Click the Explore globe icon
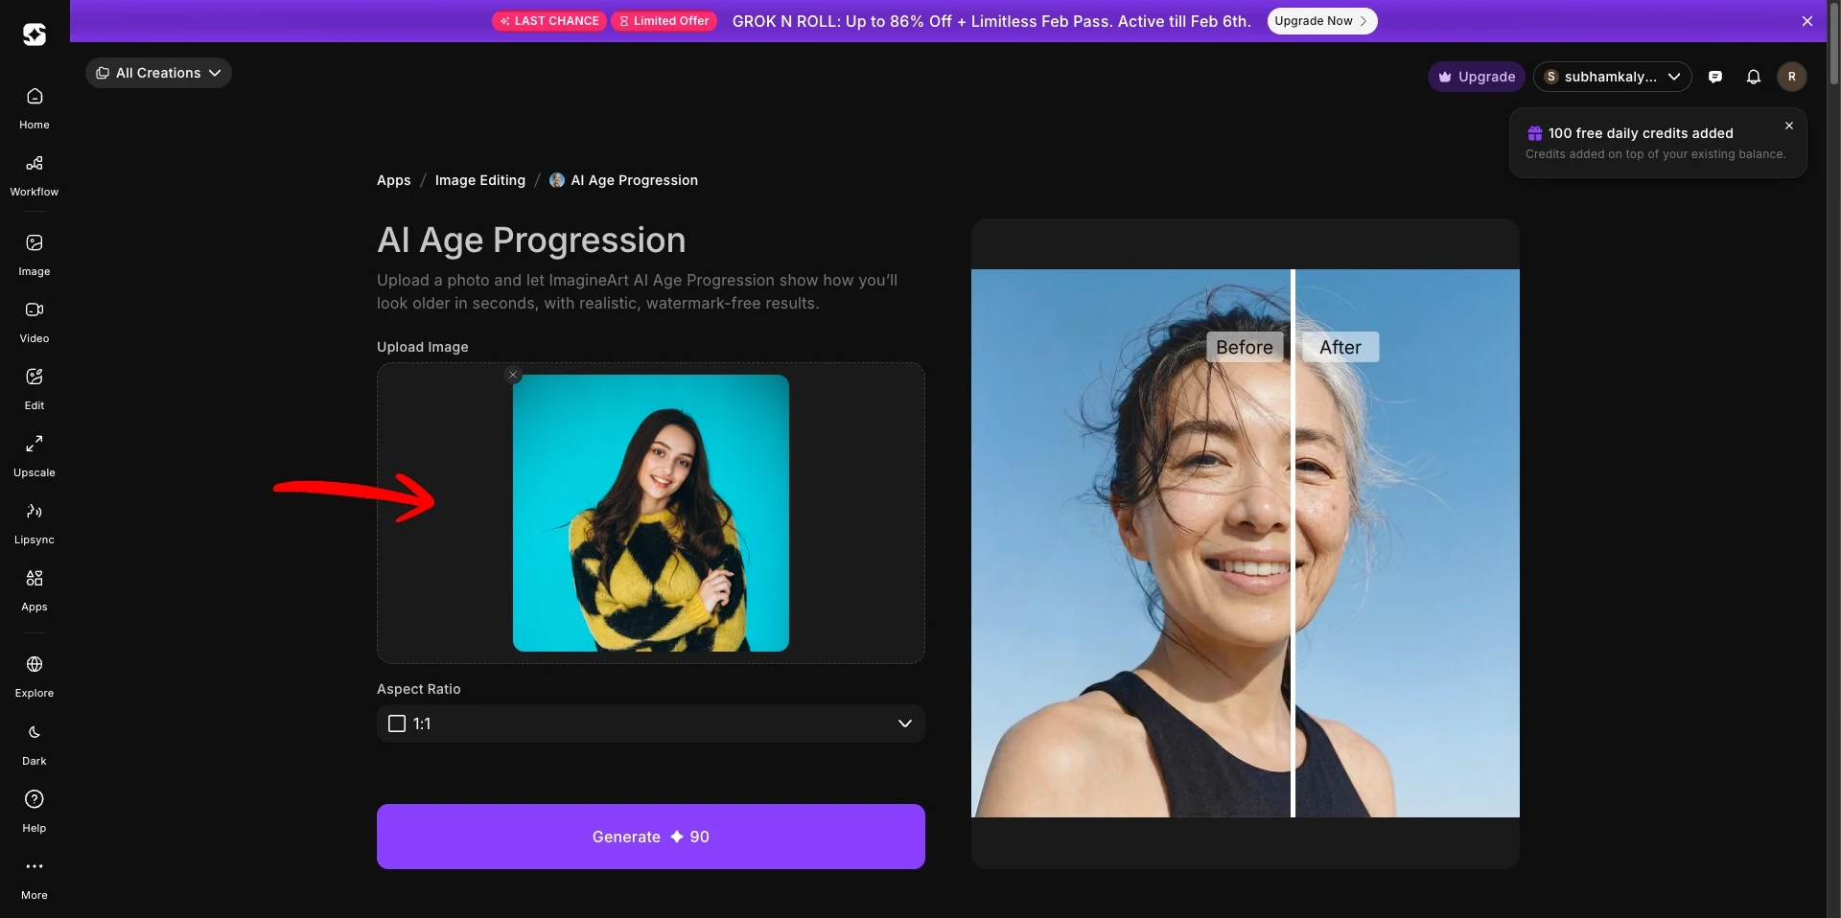 (35, 665)
